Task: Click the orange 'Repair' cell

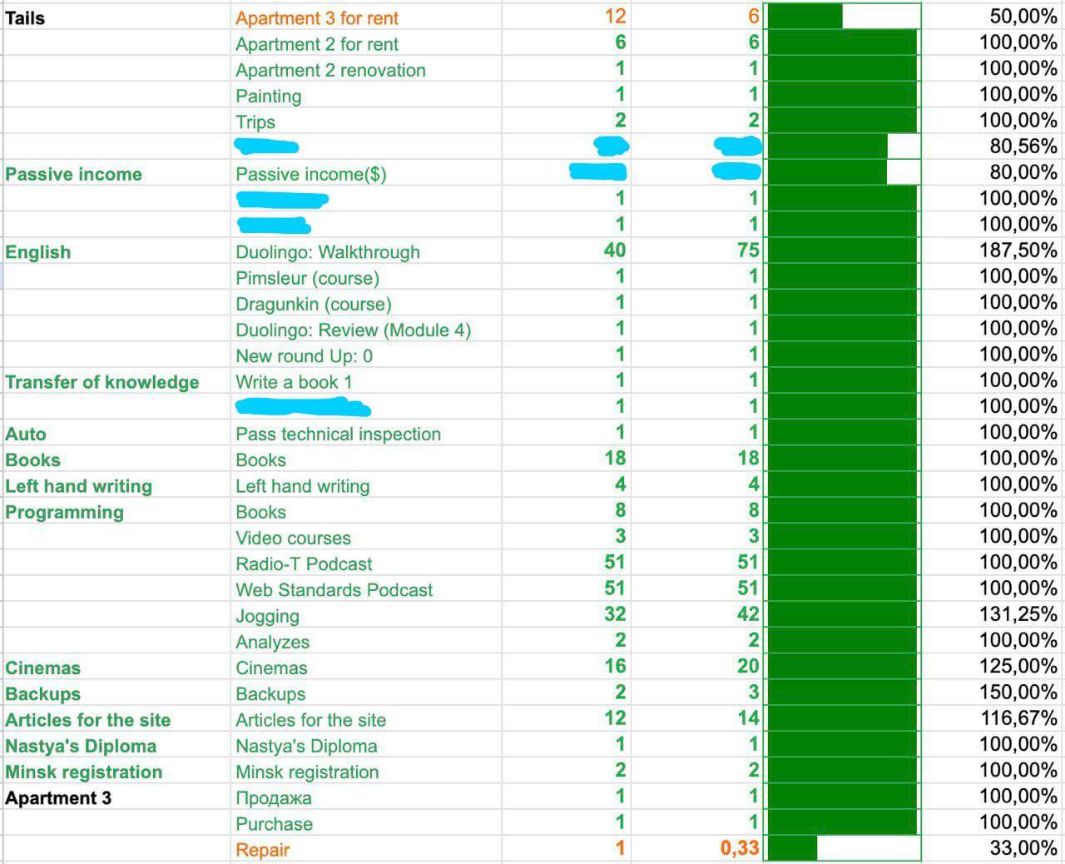Action: 366,850
